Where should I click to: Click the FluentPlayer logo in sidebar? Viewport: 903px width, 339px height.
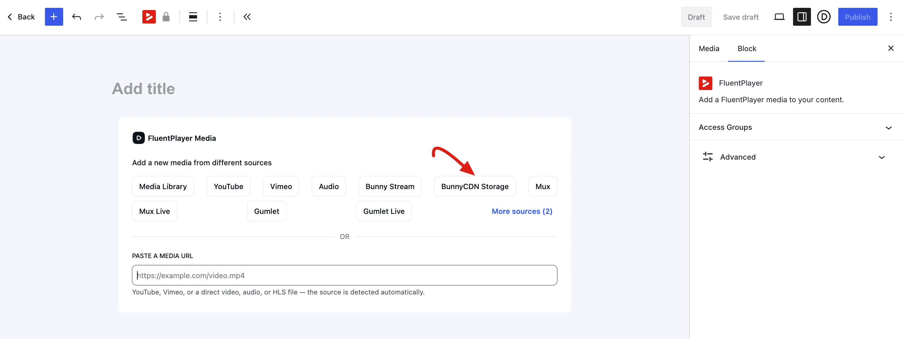[705, 83]
